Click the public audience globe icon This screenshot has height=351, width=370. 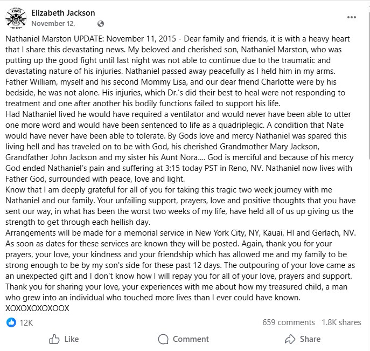pyautogui.click(x=100, y=24)
